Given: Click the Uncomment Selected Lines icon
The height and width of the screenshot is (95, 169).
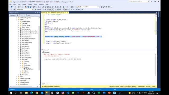Looking at the screenshot, I should click(74, 9).
